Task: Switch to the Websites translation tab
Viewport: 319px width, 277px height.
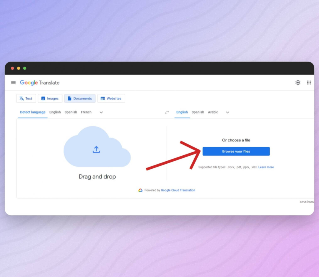Action: click(x=111, y=99)
